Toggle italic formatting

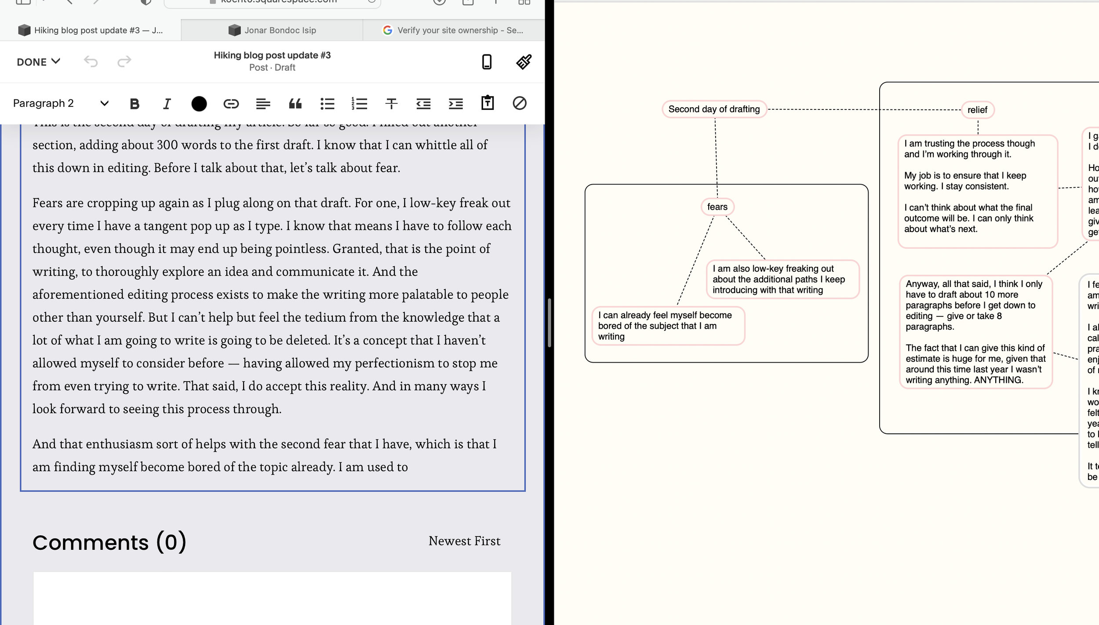pos(167,104)
